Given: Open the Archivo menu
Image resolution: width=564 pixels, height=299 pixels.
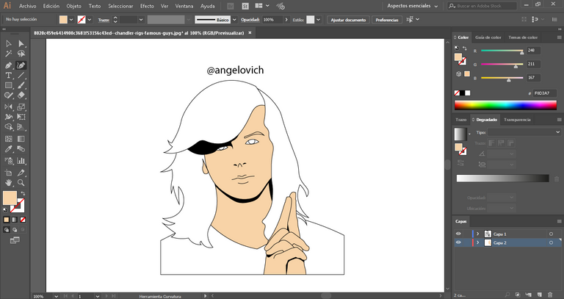Looking at the screenshot, I should (28, 6).
